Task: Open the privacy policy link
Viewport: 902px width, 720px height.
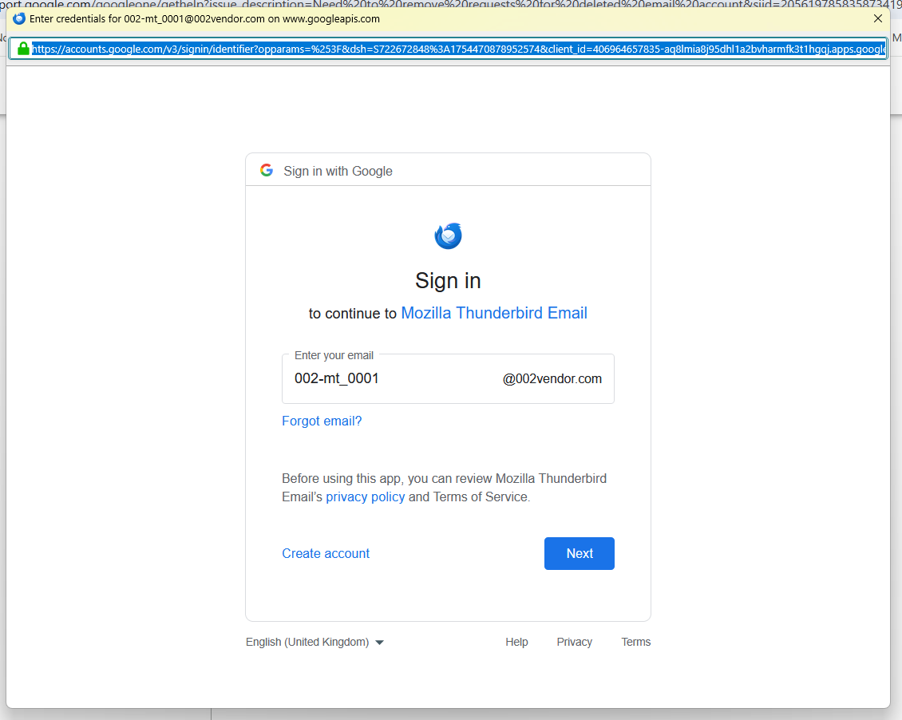Action: tap(366, 496)
